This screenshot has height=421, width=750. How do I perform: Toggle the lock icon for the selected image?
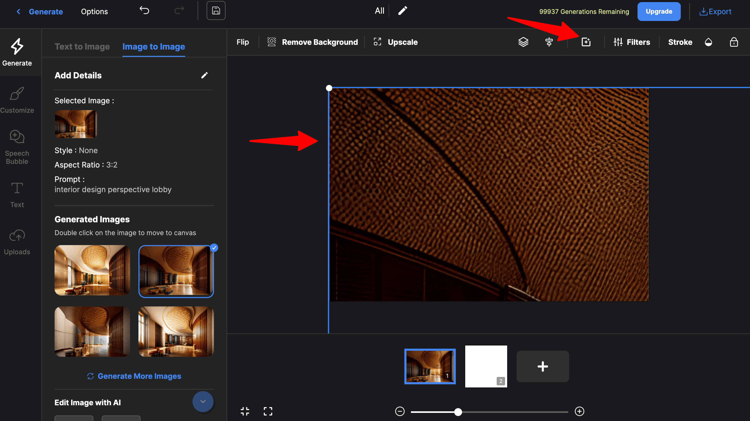point(734,42)
